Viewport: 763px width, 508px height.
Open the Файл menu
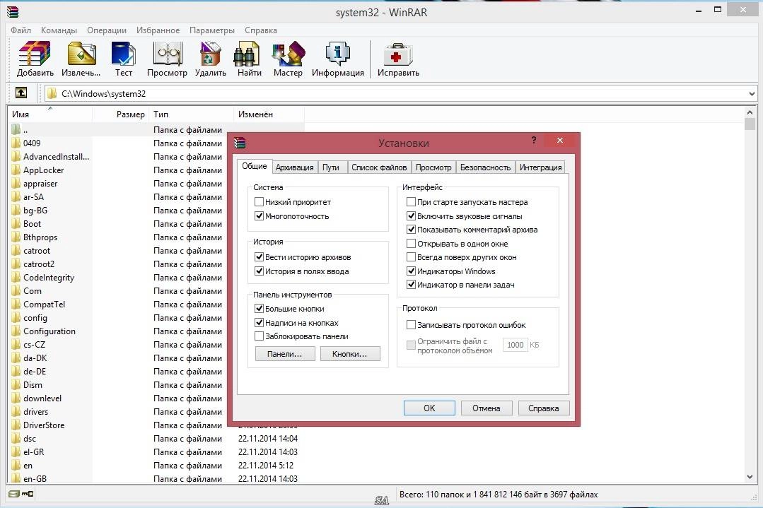pyautogui.click(x=21, y=30)
